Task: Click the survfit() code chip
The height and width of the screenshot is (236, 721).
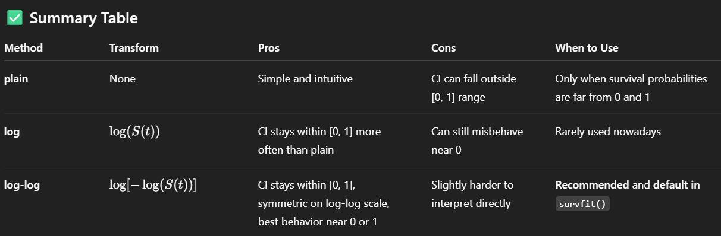Action: [582, 204]
